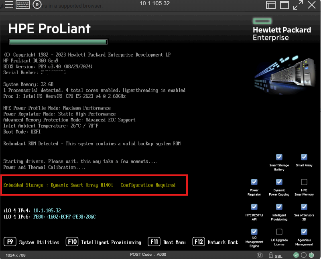Click the UID circle indicator icon
The height and width of the screenshot is (259, 321).
pyautogui.click(x=304, y=255)
